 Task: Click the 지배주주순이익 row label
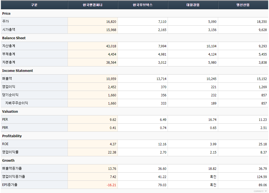click(x=16, y=103)
